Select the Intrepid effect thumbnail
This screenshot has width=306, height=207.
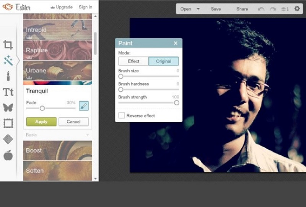[58, 30]
